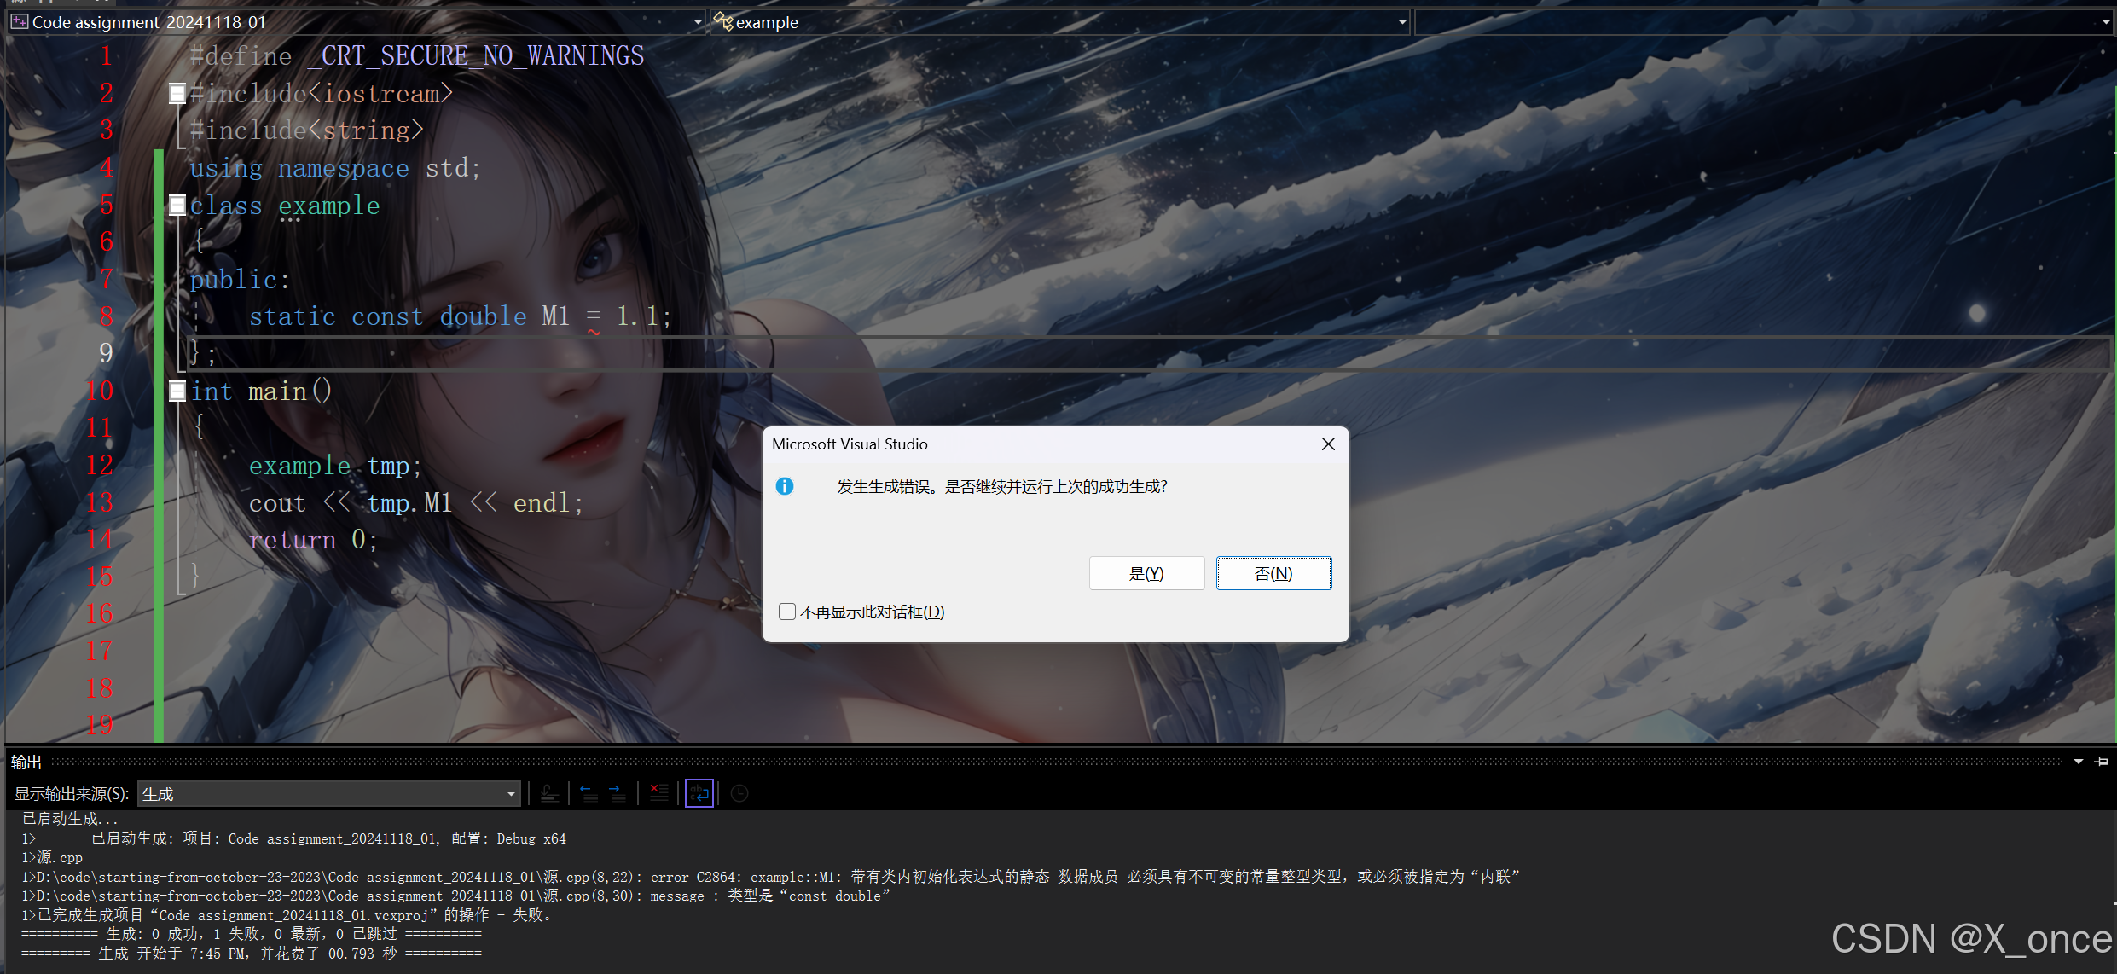Viewport: 2117px width, 974px height.
Task: Click find message in code icon
Action: tap(549, 794)
